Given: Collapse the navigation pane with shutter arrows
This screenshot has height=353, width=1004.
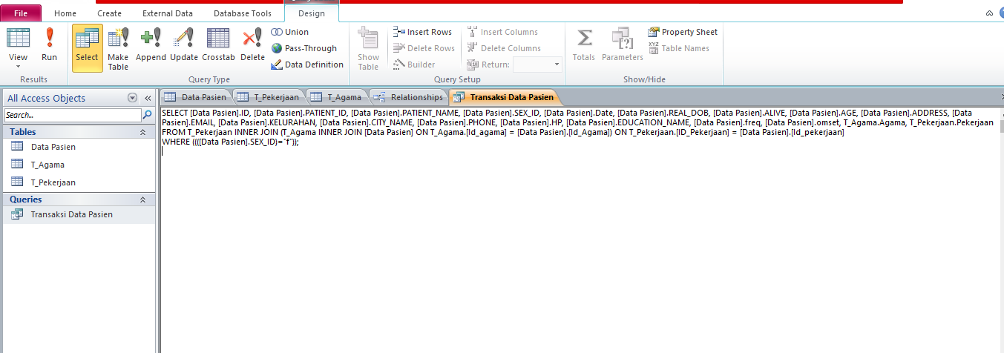Looking at the screenshot, I should pos(147,98).
